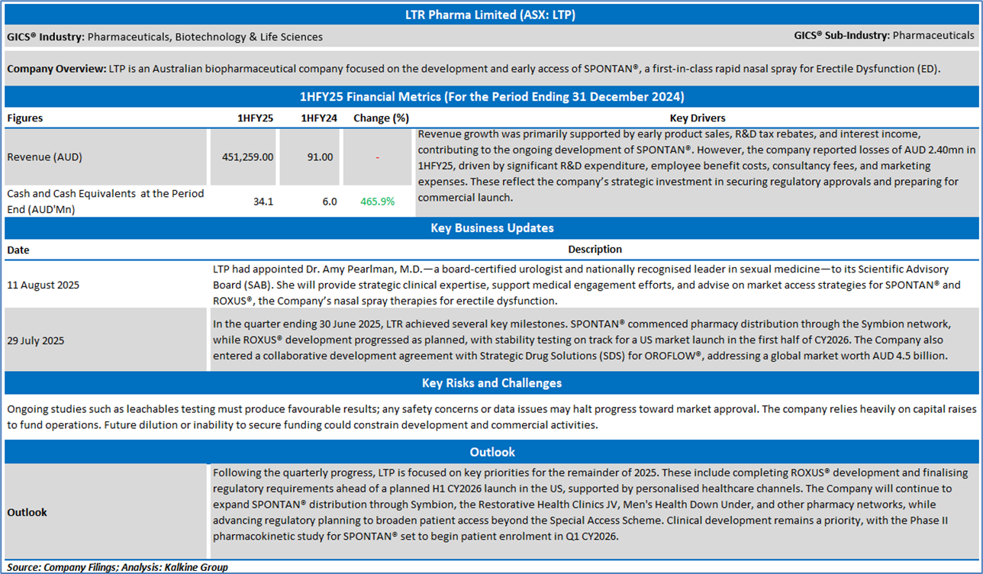The image size is (983, 574).
Task: Select the GICS Industry line naming Biotechnology & Life Sciences
Action: [x=165, y=37]
